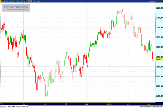The image size is (163, 108).
Task: Open the professional.teletrader.com link under the logo
Action: click(x=15, y=9)
